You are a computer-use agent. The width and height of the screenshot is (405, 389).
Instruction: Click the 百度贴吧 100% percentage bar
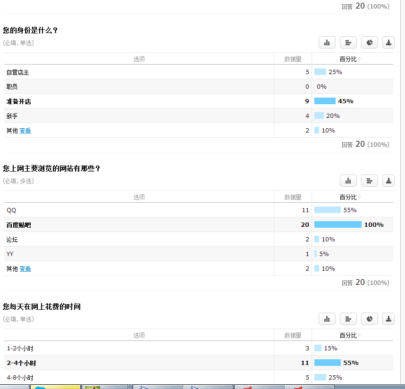click(x=337, y=224)
